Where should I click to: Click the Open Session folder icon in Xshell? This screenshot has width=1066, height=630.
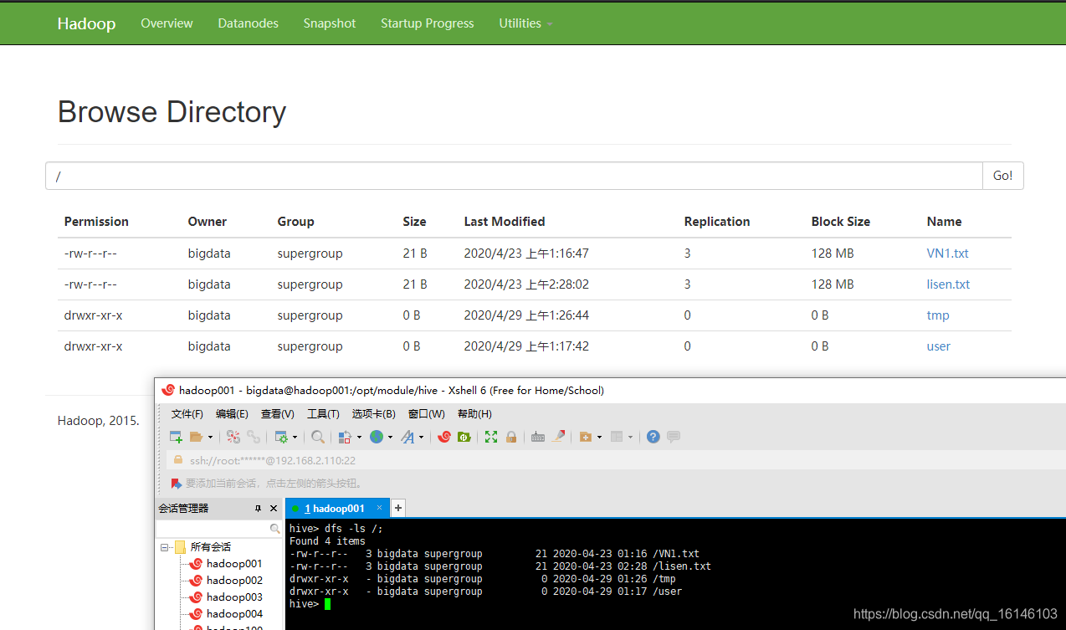pyautogui.click(x=197, y=437)
